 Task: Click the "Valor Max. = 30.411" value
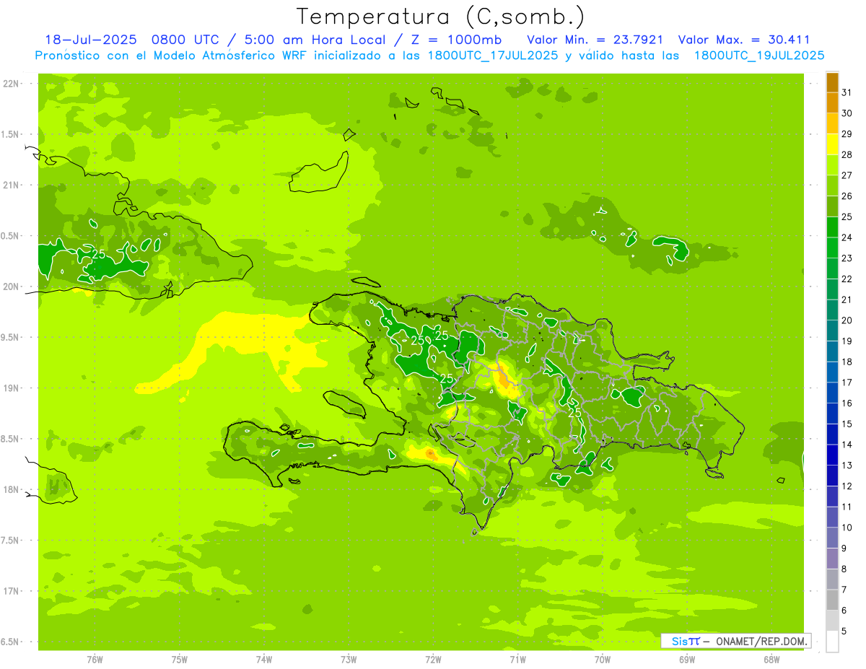[744, 40]
